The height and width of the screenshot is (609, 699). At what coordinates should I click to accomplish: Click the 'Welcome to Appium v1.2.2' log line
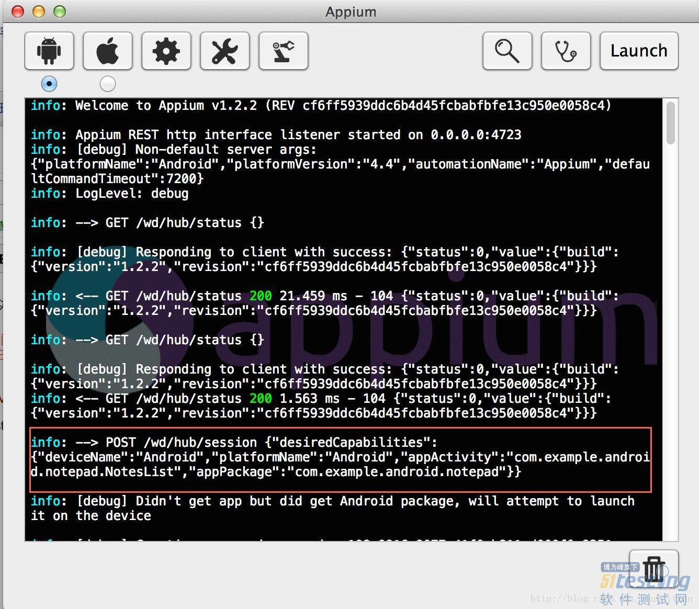(321, 106)
